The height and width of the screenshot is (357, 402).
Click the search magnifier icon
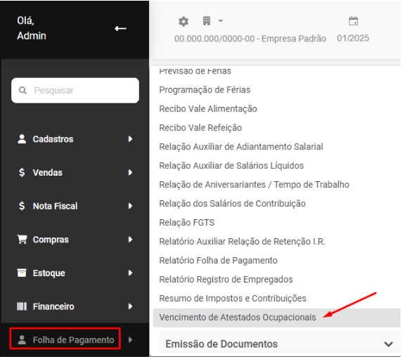point(22,90)
